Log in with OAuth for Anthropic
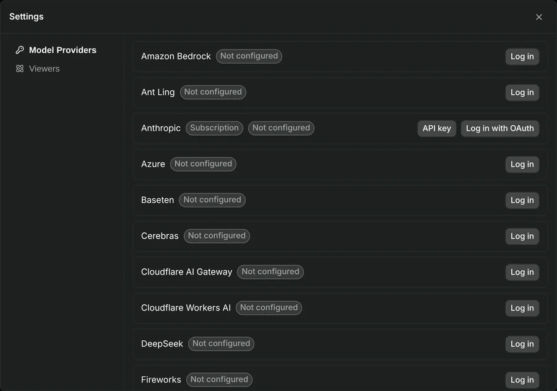 [x=500, y=128]
